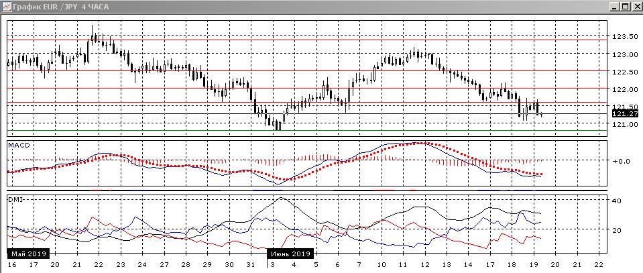Viewport: 643px width, 273px height.
Task: Click the 123.00 price axis label
Action: 624,54
